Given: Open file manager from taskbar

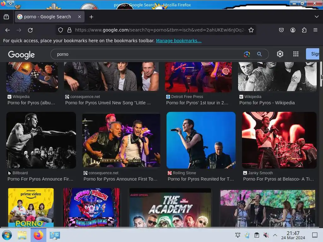Looking at the screenshot, I should pyautogui.click(x=22, y=235).
